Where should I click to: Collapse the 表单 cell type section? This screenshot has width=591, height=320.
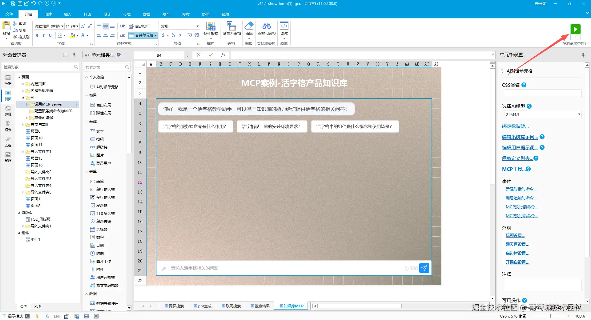click(x=87, y=172)
